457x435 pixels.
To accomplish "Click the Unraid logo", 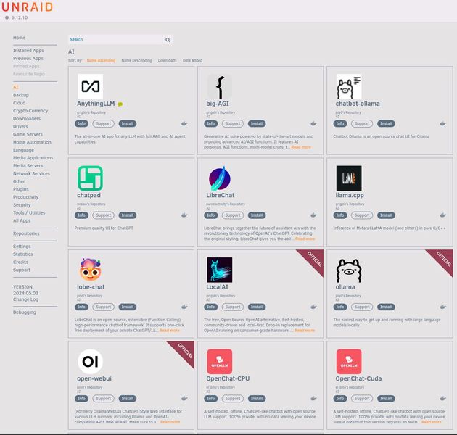I will [x=27, y=7].
